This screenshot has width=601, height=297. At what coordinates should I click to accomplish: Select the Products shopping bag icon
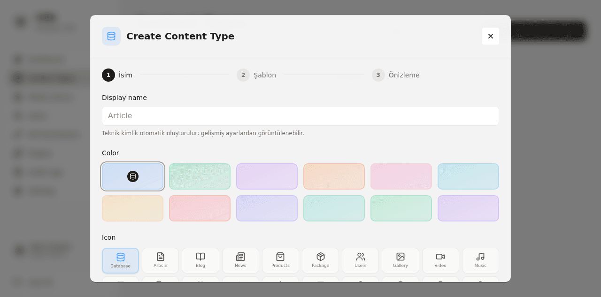click(x=280, y=260)
